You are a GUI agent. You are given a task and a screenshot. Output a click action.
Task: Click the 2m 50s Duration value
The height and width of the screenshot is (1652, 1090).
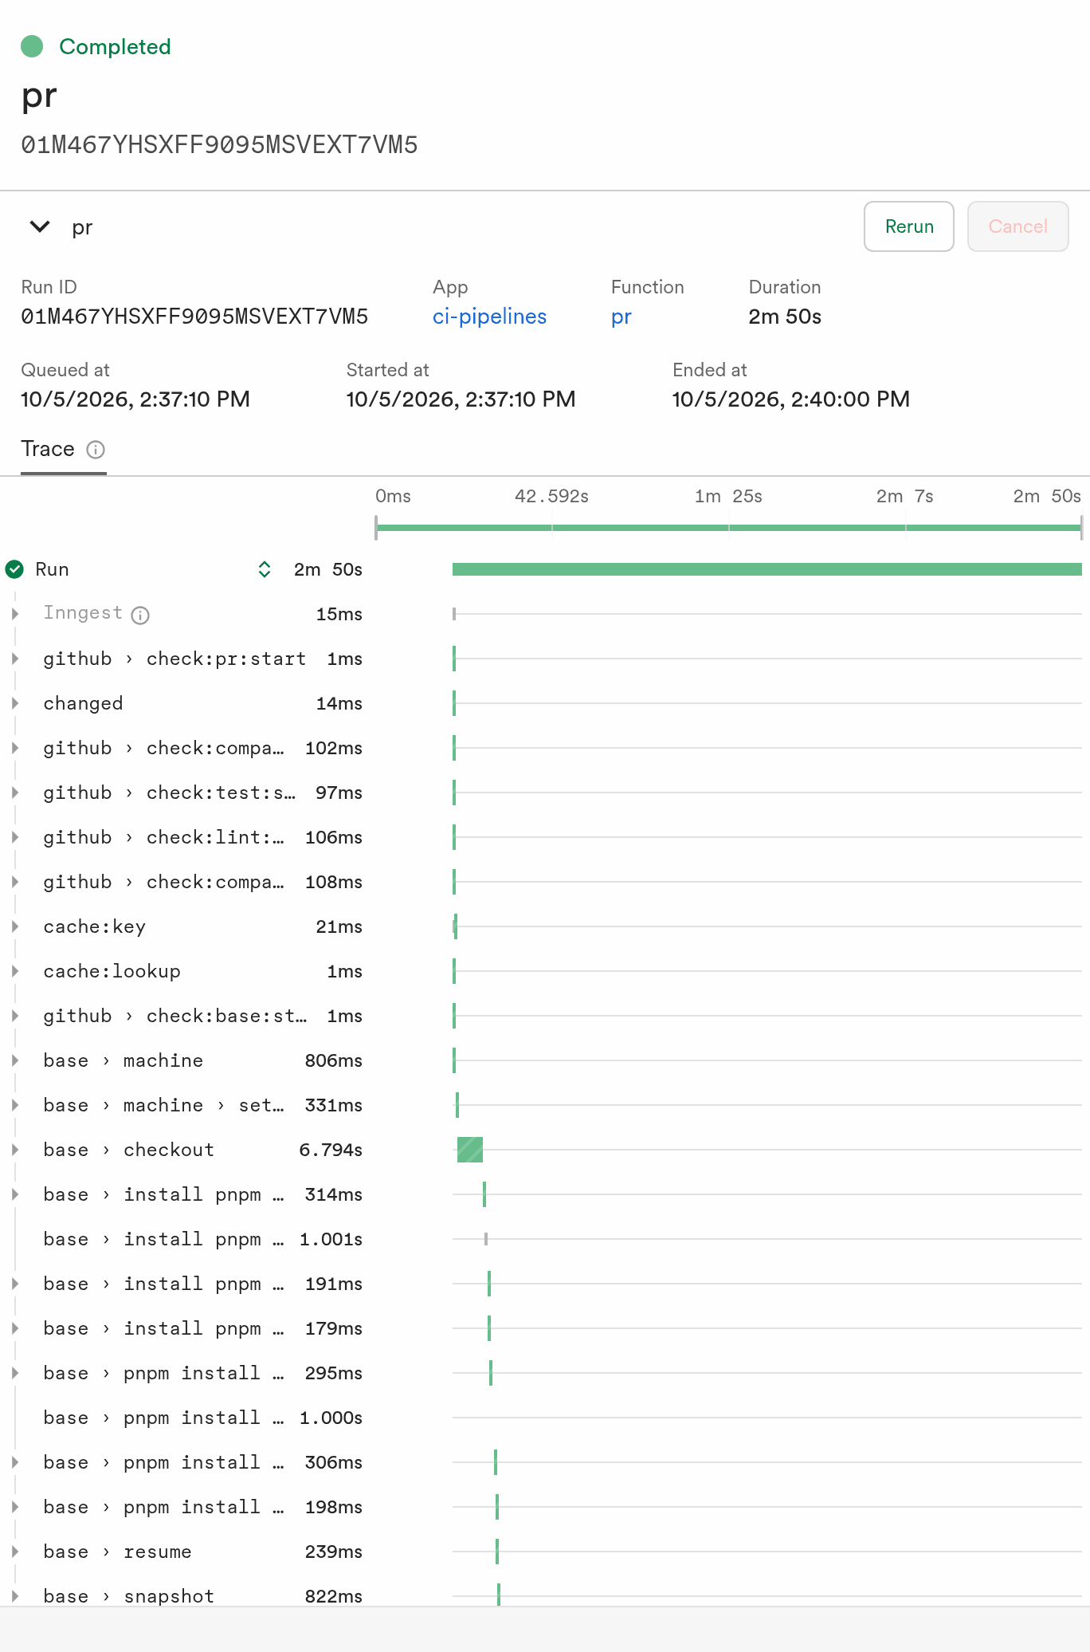(x=785, y=317)
